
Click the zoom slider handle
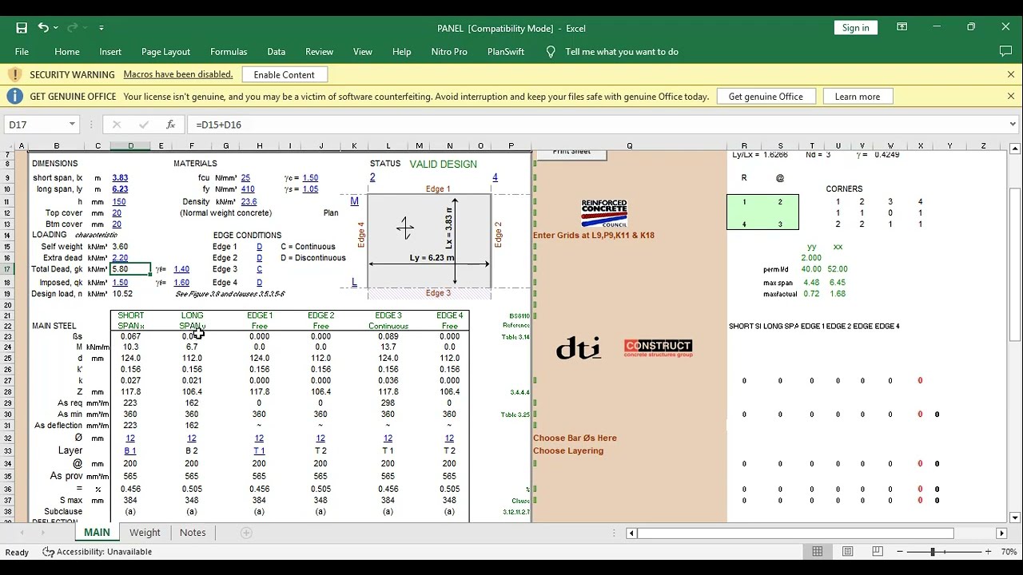pyautogui.click(x=932, y=552)
